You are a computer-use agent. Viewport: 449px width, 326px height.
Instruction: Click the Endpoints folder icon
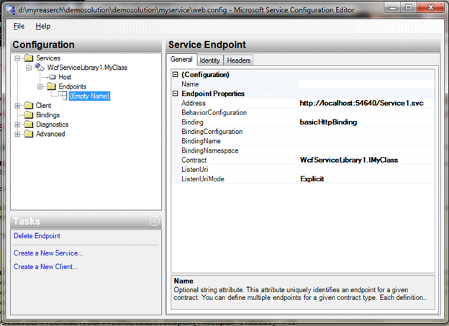[51, 86]
